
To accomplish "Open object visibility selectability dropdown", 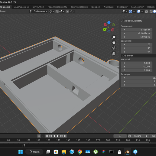I will tap(125, 11).
